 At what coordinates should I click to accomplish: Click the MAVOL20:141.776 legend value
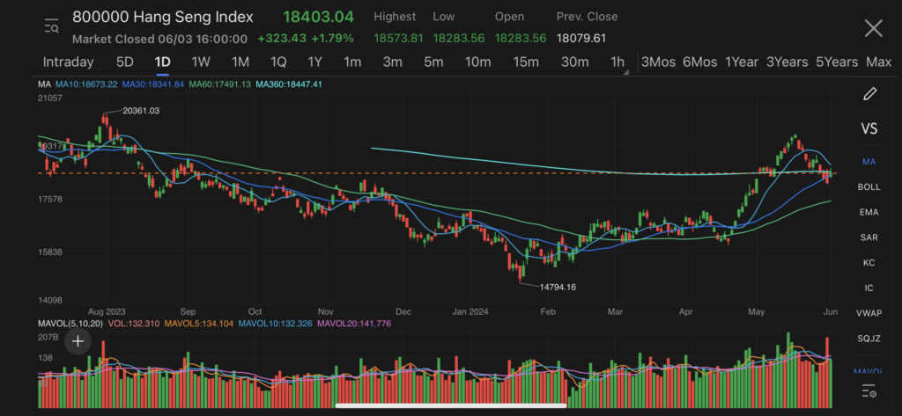point(354,324)
